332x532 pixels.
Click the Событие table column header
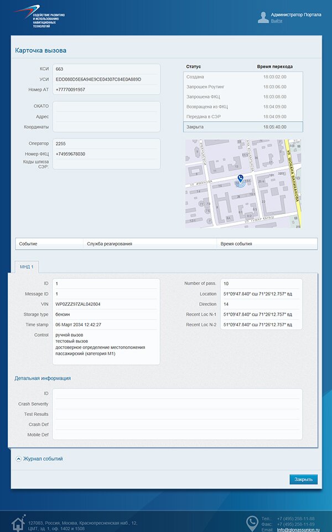(x=49, y=244)
